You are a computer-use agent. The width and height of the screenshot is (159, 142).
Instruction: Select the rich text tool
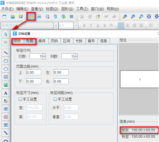[x=6, y=101]
